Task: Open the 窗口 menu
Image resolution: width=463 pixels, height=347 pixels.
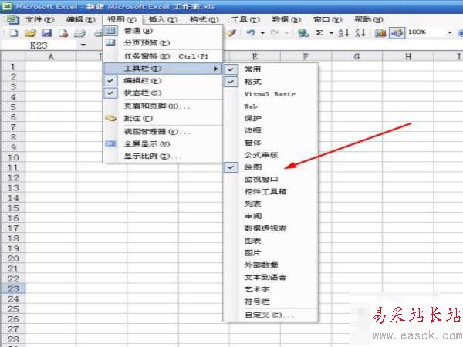Action: [327, 20]
